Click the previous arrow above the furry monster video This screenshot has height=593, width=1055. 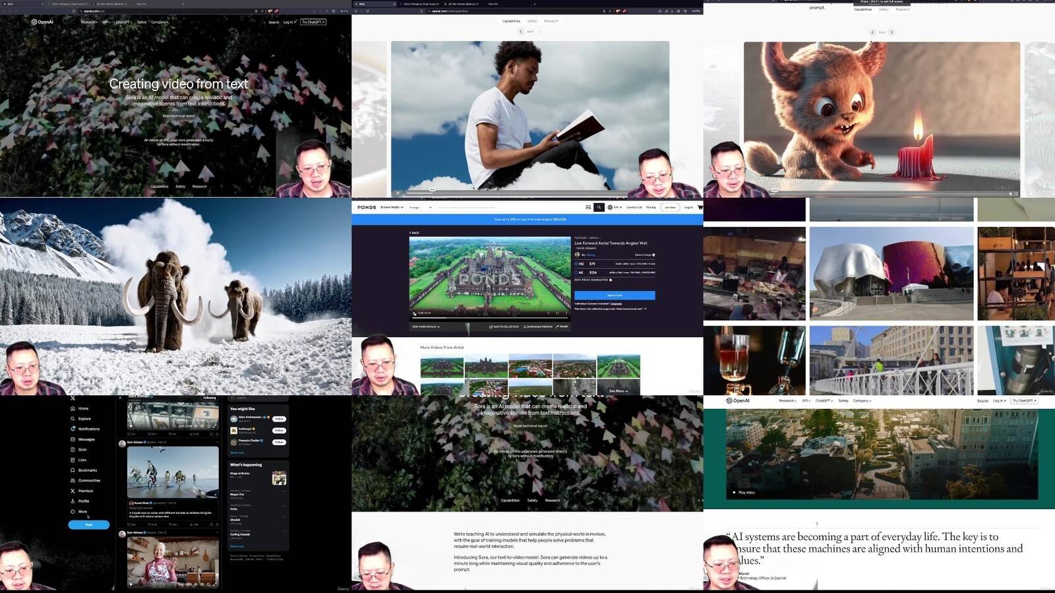[x=872, y=32]
